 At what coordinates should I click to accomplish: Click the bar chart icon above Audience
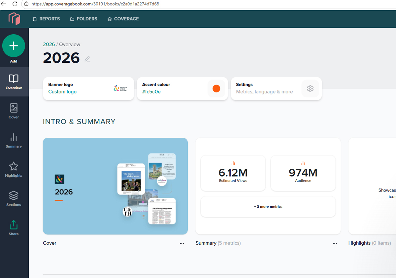303,163
